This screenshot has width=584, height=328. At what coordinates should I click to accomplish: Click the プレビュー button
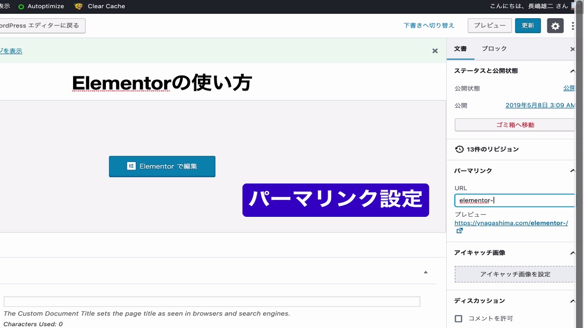click(x=490, y=26)
